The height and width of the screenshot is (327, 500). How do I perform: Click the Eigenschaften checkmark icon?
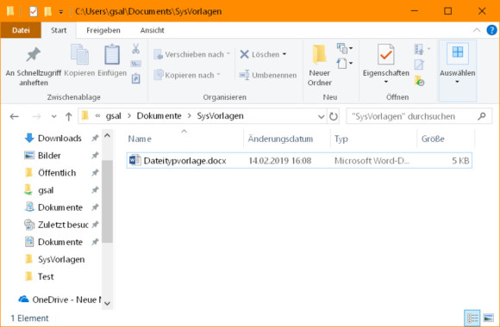[386, 55]
